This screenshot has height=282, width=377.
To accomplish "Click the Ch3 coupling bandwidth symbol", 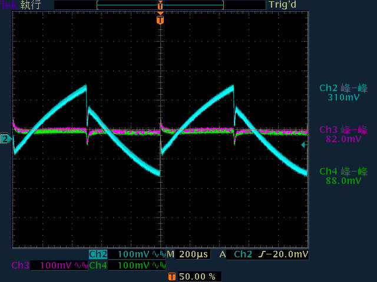I will click(x=81, y=266).
